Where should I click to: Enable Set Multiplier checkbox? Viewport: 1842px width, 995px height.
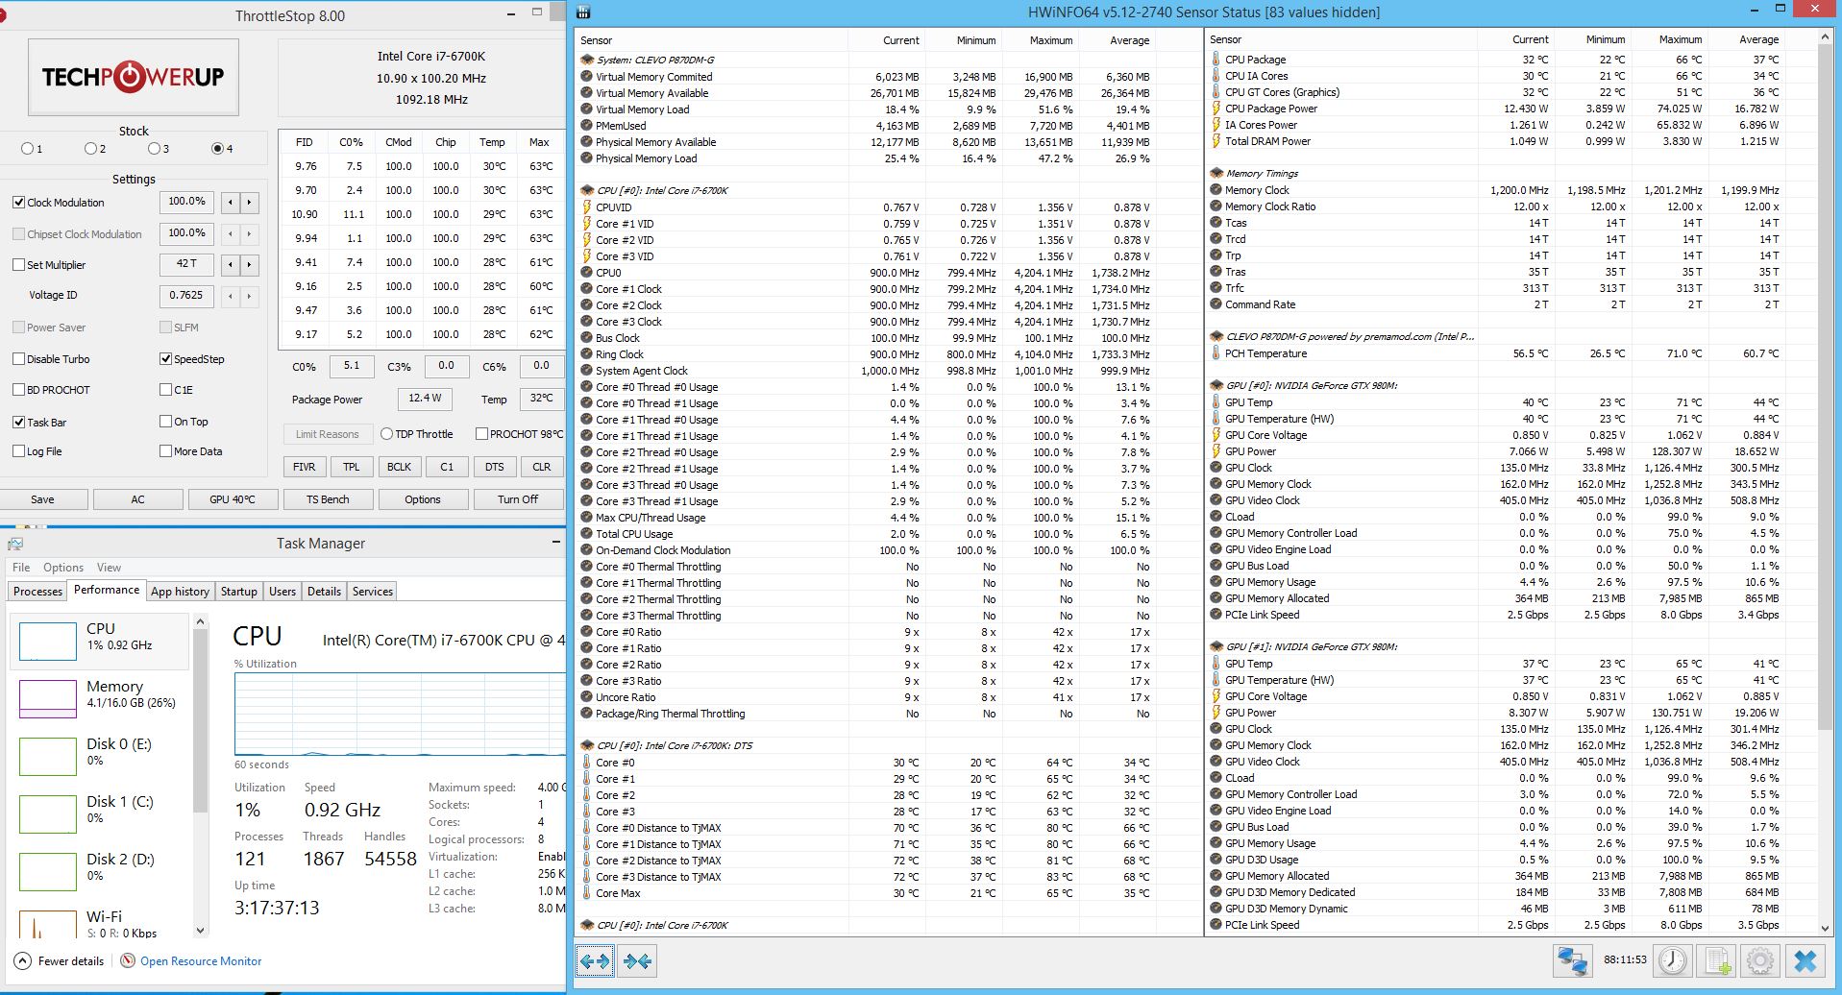(18, 265)
